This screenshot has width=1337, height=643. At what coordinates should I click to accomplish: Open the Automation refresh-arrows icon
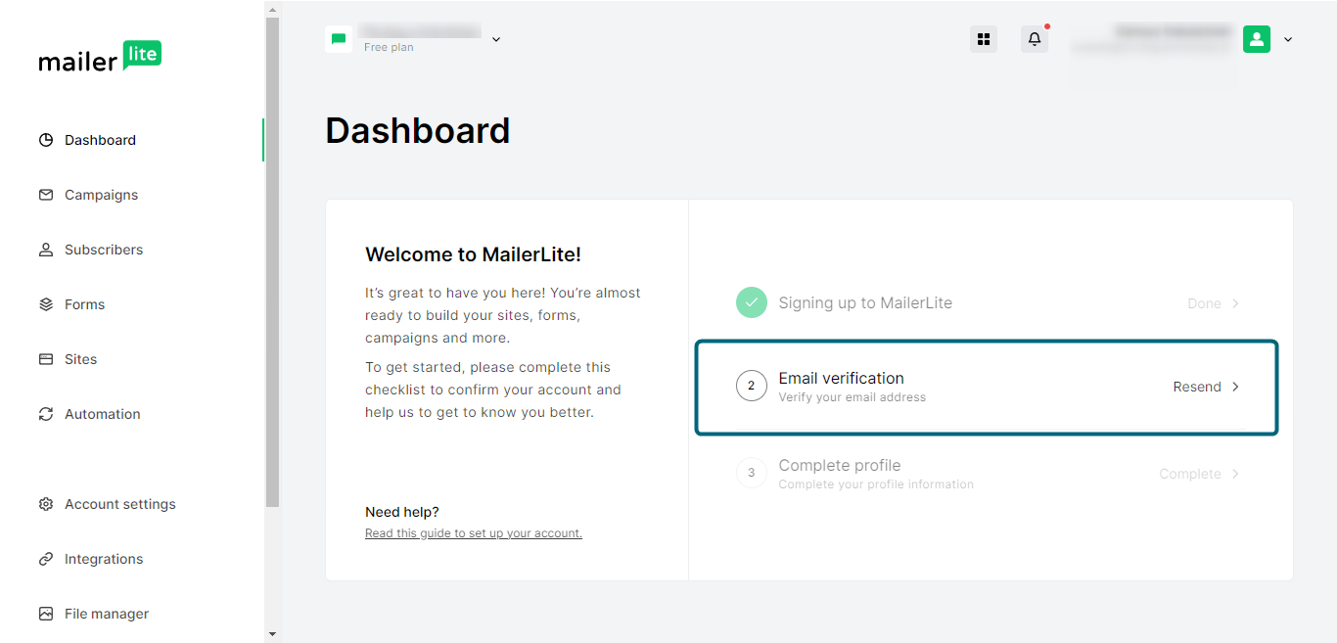click(x=46, y=414)
